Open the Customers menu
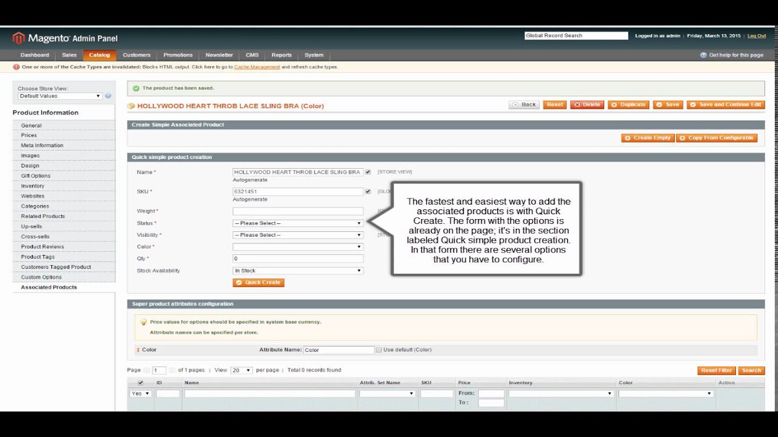This screenshot has height=437, width=778. [137, 55]
